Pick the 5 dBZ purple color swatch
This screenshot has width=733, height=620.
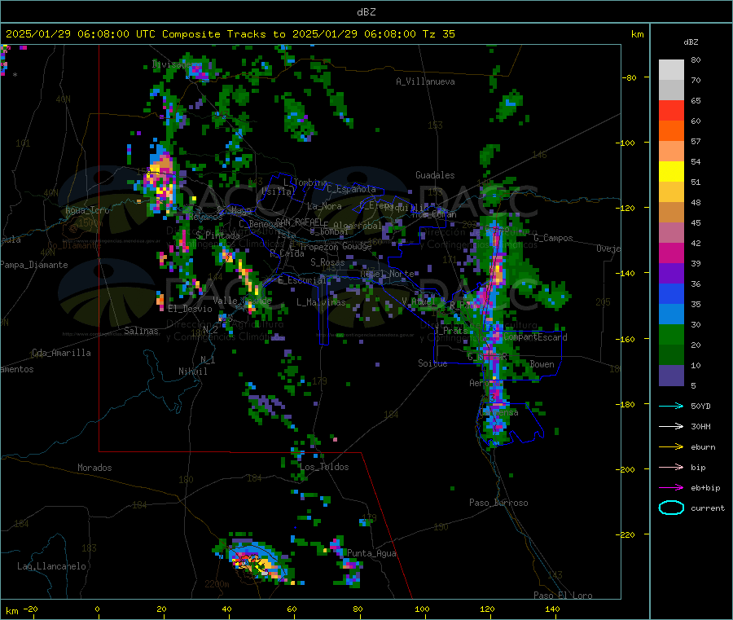point(671,376)
